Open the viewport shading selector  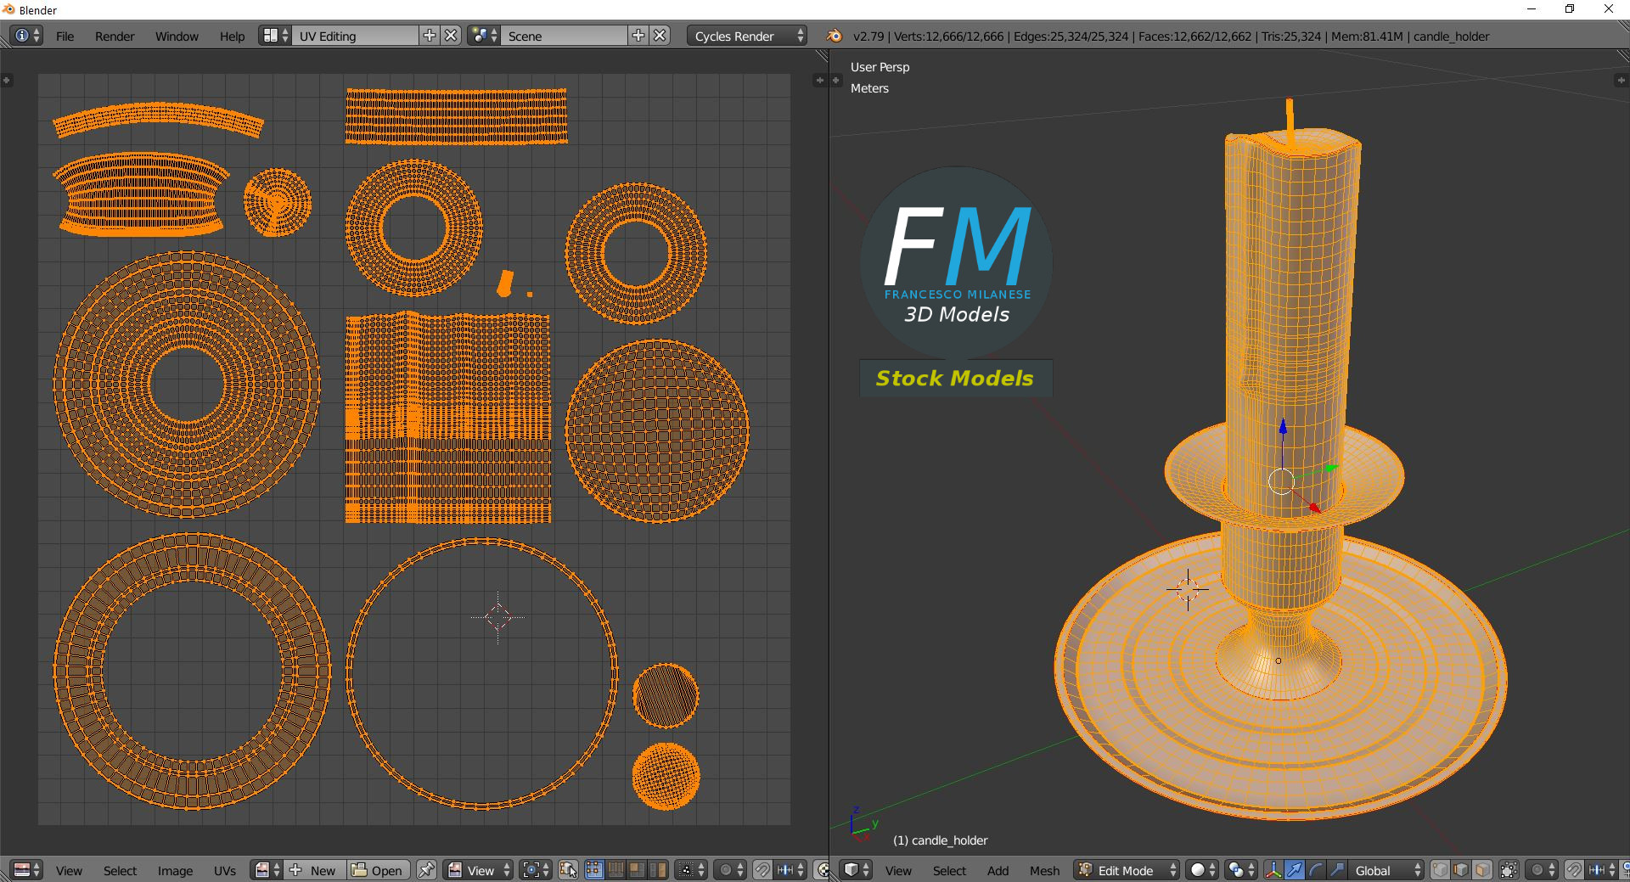[1202, 870]
